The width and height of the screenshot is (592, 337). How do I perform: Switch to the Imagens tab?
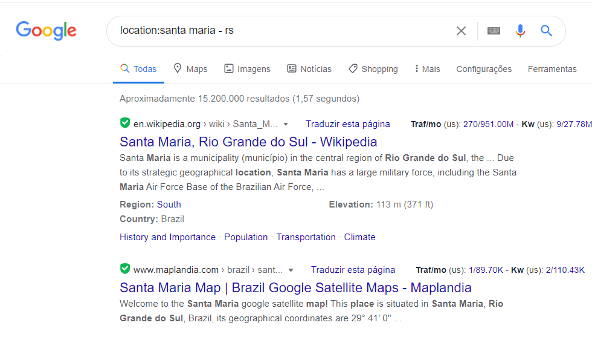[247, 69]
